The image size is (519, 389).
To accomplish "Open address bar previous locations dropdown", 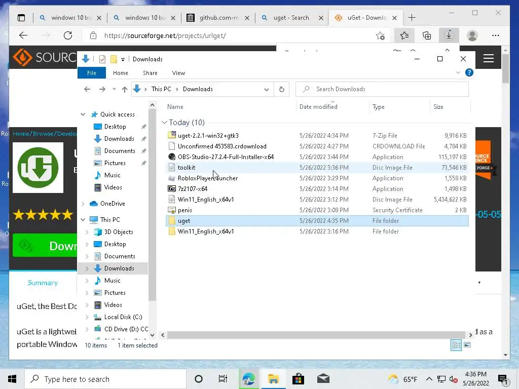I will click(267, 89).
